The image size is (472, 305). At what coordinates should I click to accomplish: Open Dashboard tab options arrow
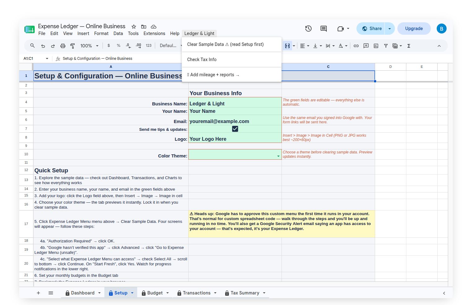pyautogui.click(x=99, y=293)
